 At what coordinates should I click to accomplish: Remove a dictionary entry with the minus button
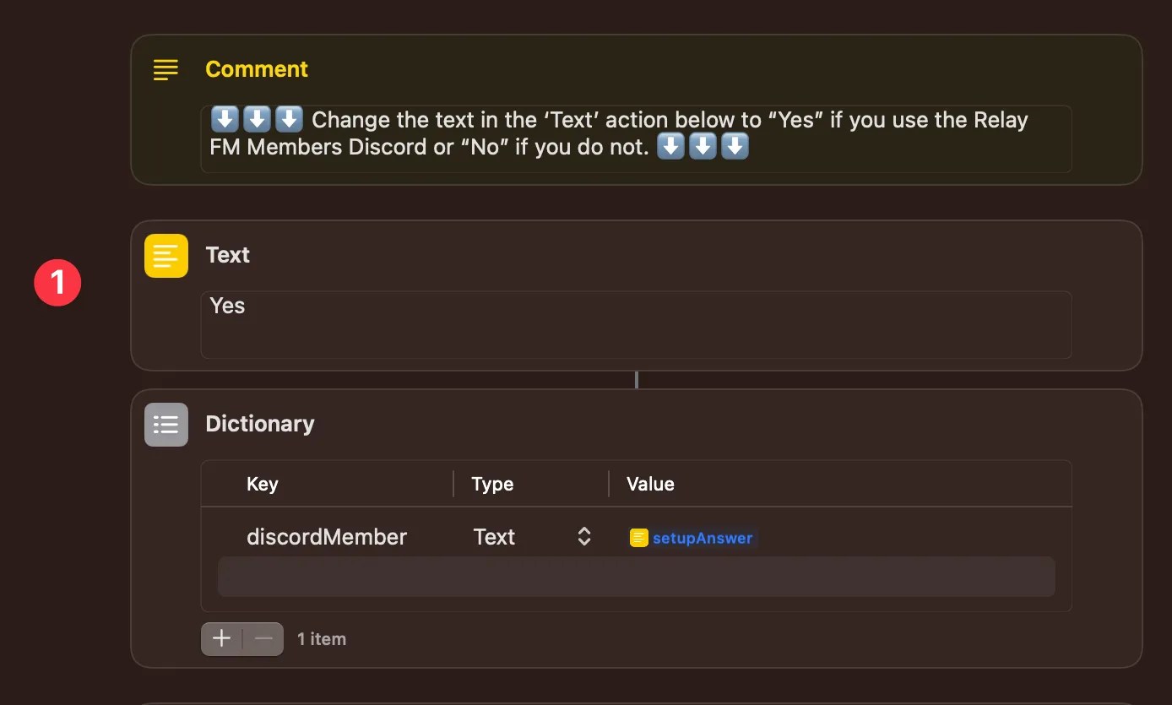(262, 639)
